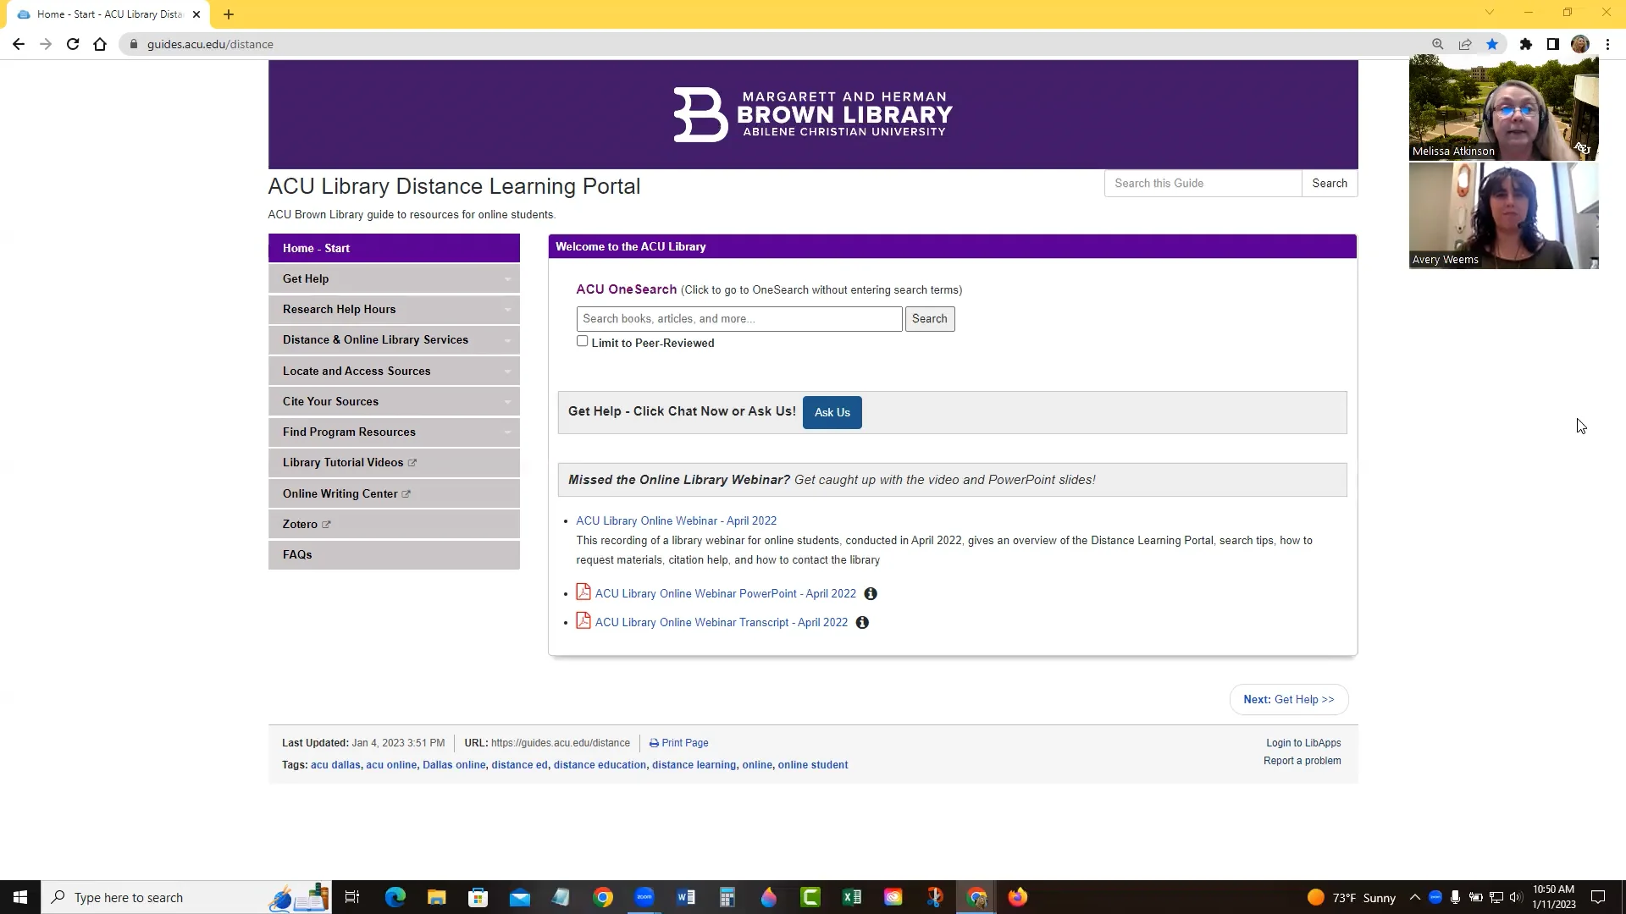This screenshot has height=914, width=1626.
Task: Open the Research Help Hours menu item
Action: (x=340, y=310)
